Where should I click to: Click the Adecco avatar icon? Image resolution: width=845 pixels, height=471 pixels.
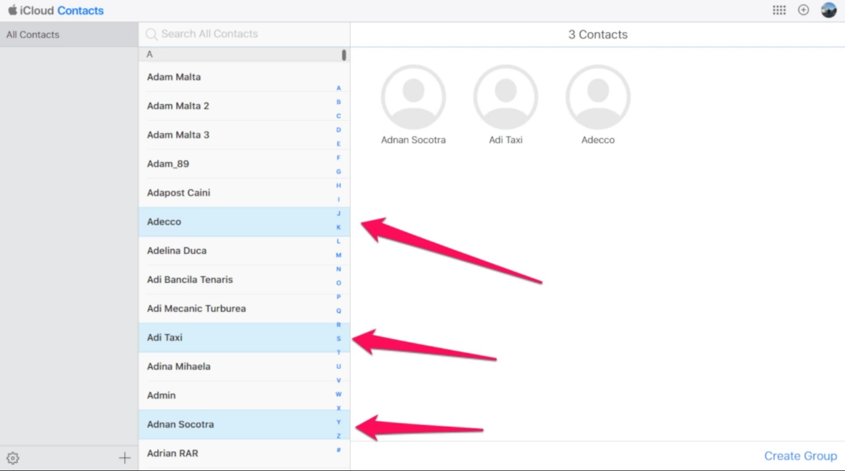pyautogui.click(x=598, y=97)
